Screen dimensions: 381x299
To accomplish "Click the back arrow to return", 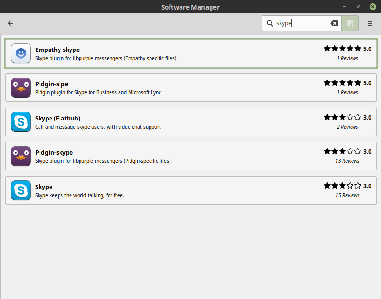I will coord(10,23).
